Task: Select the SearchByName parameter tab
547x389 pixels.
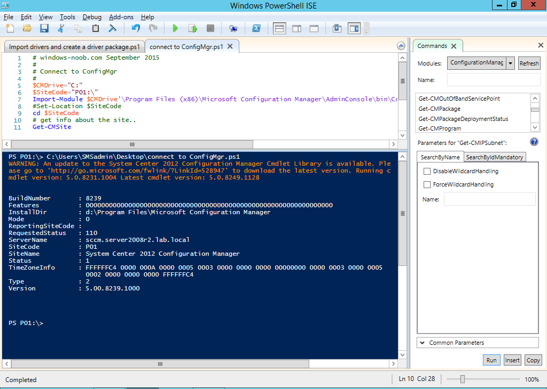Action: (x=440, y=157)
